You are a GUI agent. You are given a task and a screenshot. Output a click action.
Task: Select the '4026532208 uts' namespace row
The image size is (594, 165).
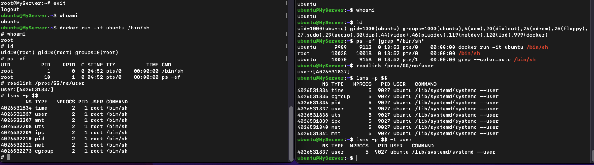(x=64, y=126)
